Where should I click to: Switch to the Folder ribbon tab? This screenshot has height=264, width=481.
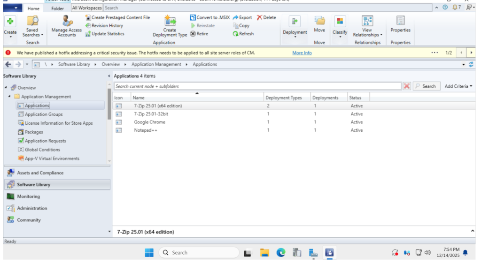click(x=58, y=8)
